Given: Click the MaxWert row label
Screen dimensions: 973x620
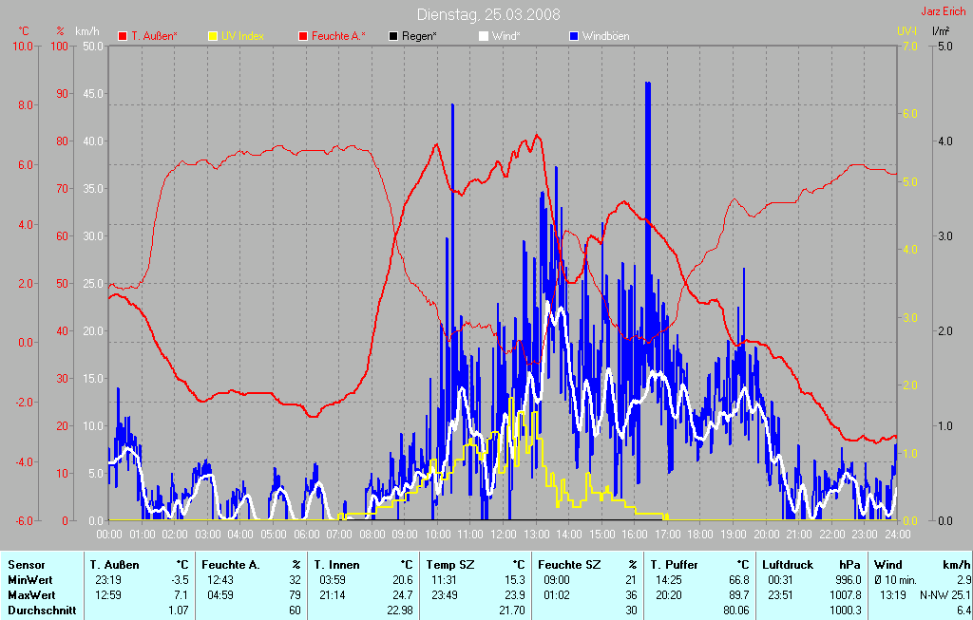Looking at the screenshot, I should click(x=32, y=594).
